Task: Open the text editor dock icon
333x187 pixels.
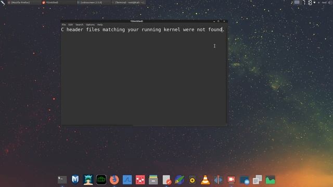Action: point(166,180)
